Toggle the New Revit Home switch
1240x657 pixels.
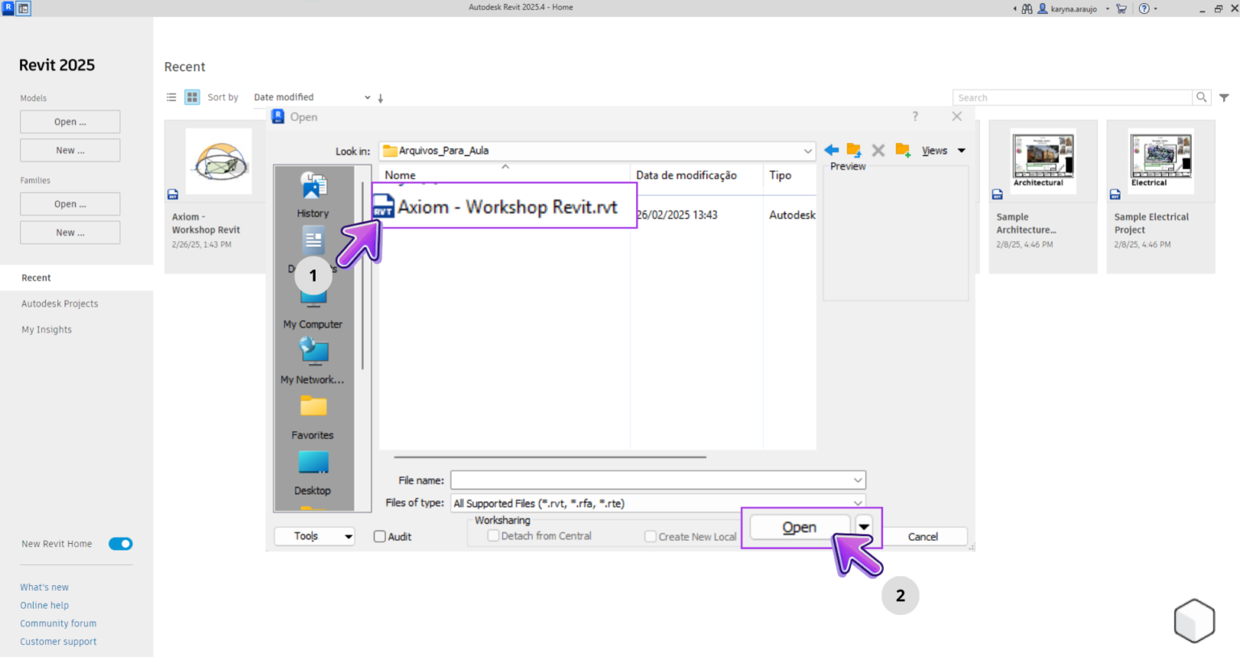(120, 544)
